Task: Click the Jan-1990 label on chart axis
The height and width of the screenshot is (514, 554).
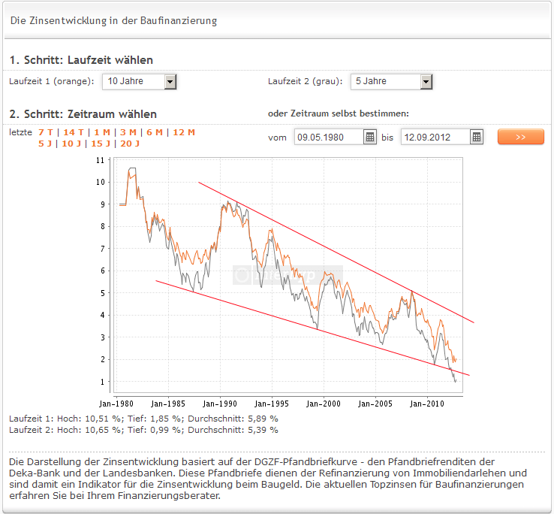Action: (219, 404)
